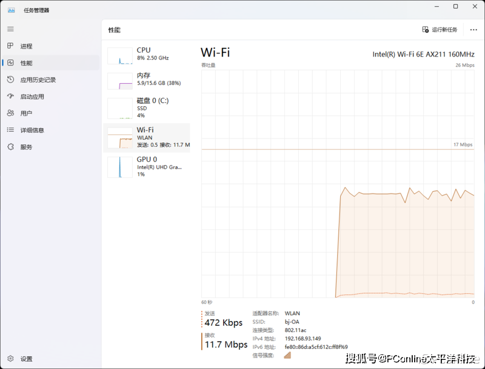The image size is (485, 369).
Task: Open the 应用历史记录 page
Action: (51, 80)
